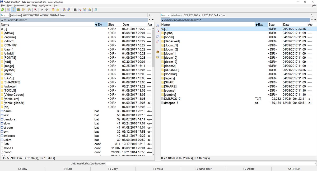
Task: Sort left panel by Name column header
Action: tap(47, 24)
